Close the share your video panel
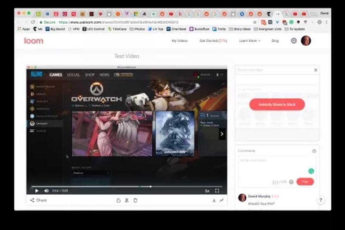Image resolution: width=345 pixels, height=230 pixels. (316, 70)
